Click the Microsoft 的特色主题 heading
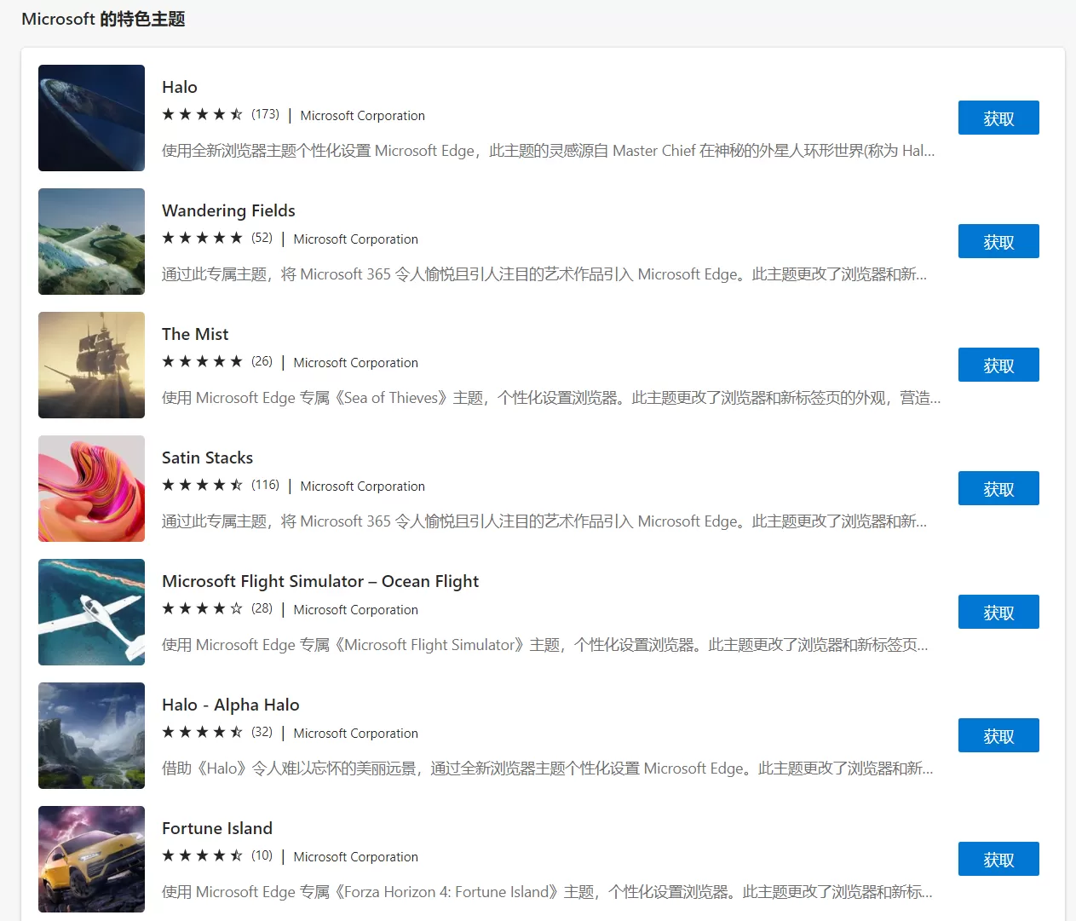Screen dimensions: 1076x921 103,19
